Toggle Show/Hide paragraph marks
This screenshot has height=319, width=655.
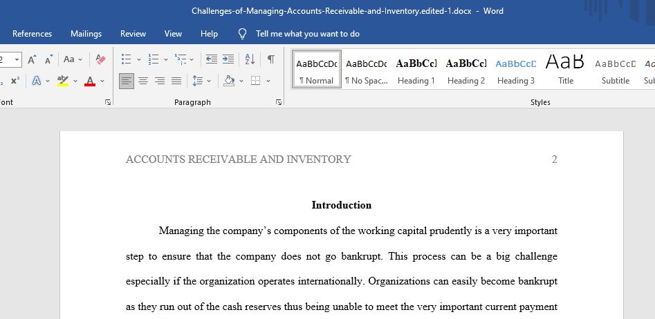click(x=271, y=59)
